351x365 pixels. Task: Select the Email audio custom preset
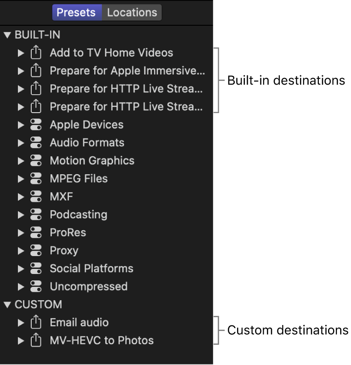79,323
